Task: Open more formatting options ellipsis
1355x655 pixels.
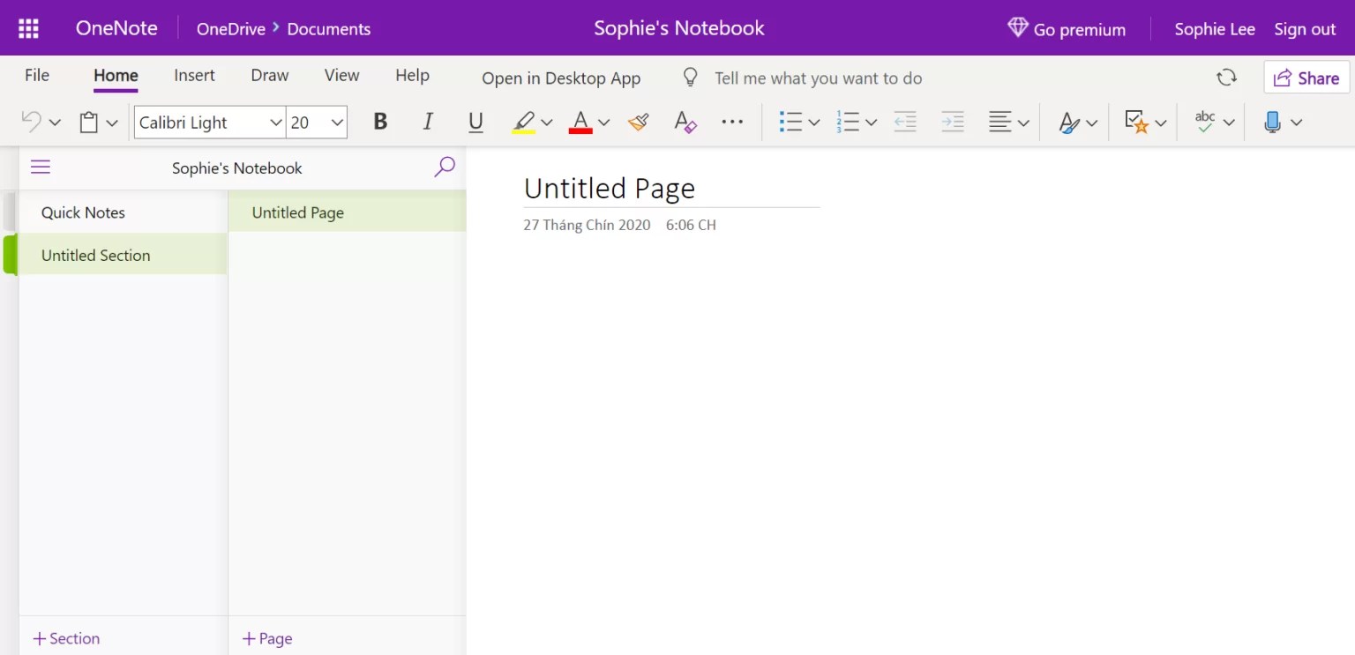Action: [x=732, y=123]
